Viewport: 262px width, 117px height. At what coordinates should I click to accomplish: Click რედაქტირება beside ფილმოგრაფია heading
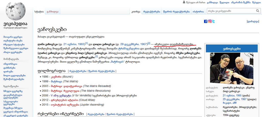[x=78, y=71]
